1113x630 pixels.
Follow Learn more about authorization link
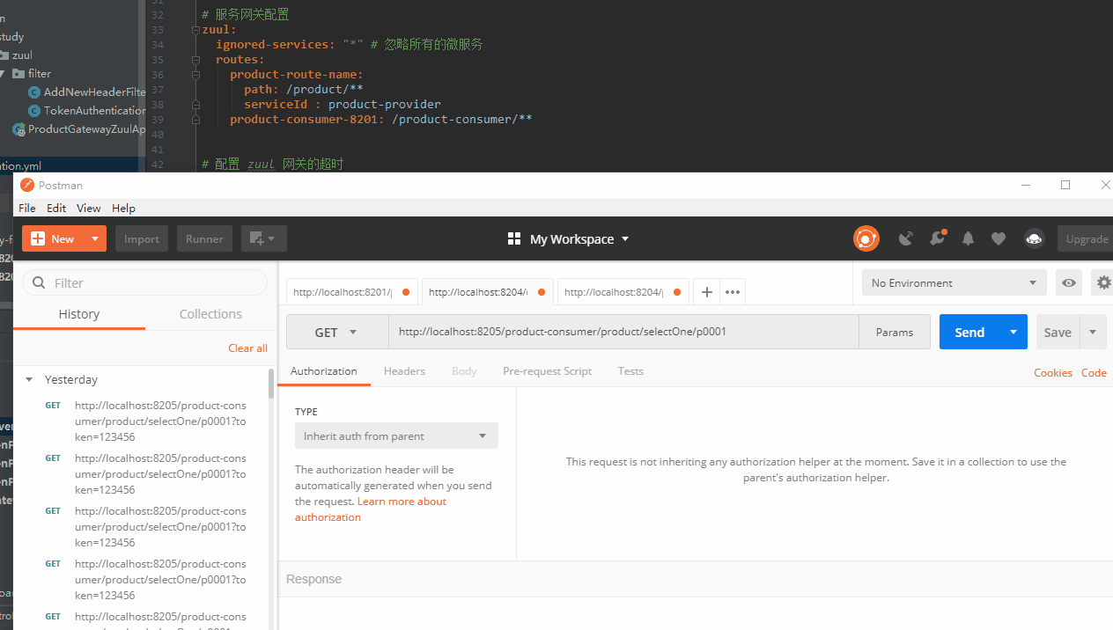(x=371, y=509)
